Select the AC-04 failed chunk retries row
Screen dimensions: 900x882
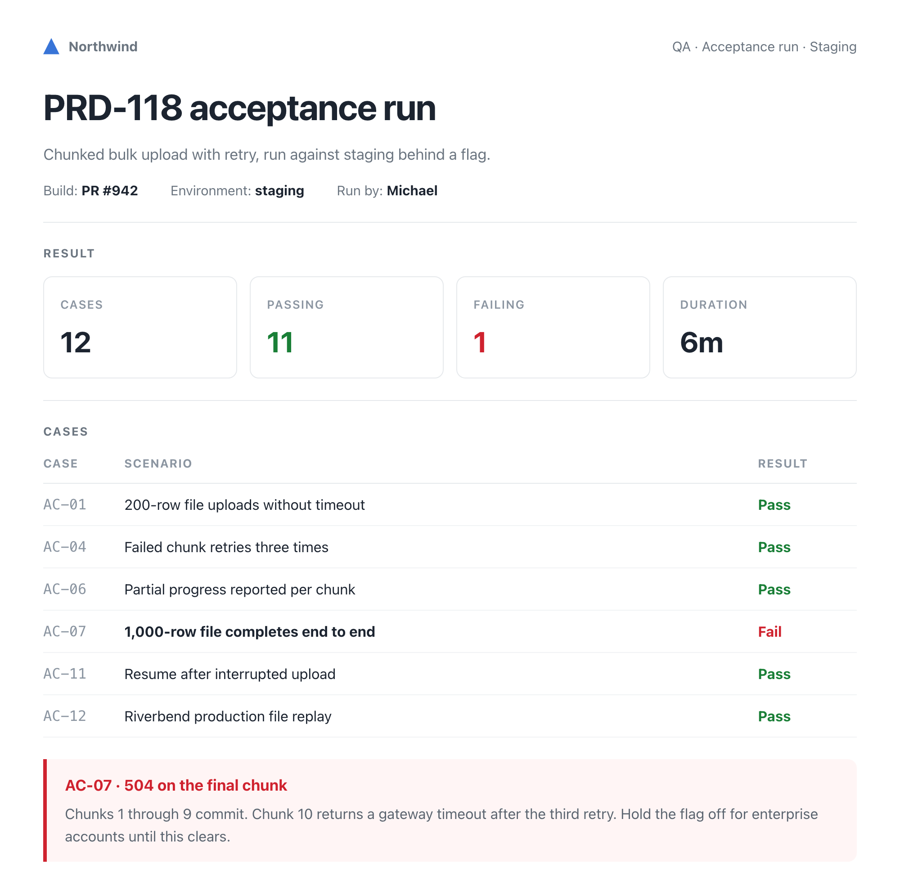(450, 547)
